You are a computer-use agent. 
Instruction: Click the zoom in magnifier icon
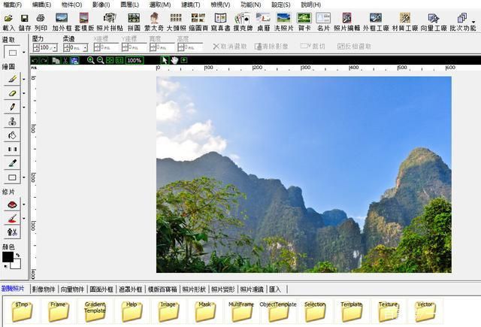click(x=90, y=60)
